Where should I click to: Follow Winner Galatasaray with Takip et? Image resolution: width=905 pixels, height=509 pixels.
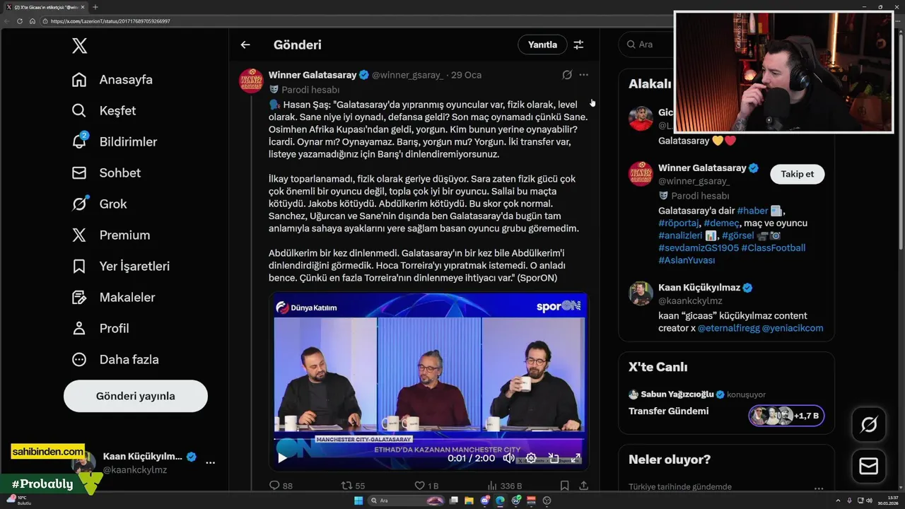tap(797, 174)
